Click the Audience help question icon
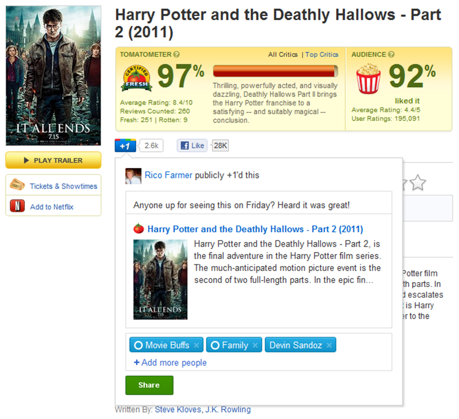The width and height of the screenshot is (459, 419). [x=391, y=55]
